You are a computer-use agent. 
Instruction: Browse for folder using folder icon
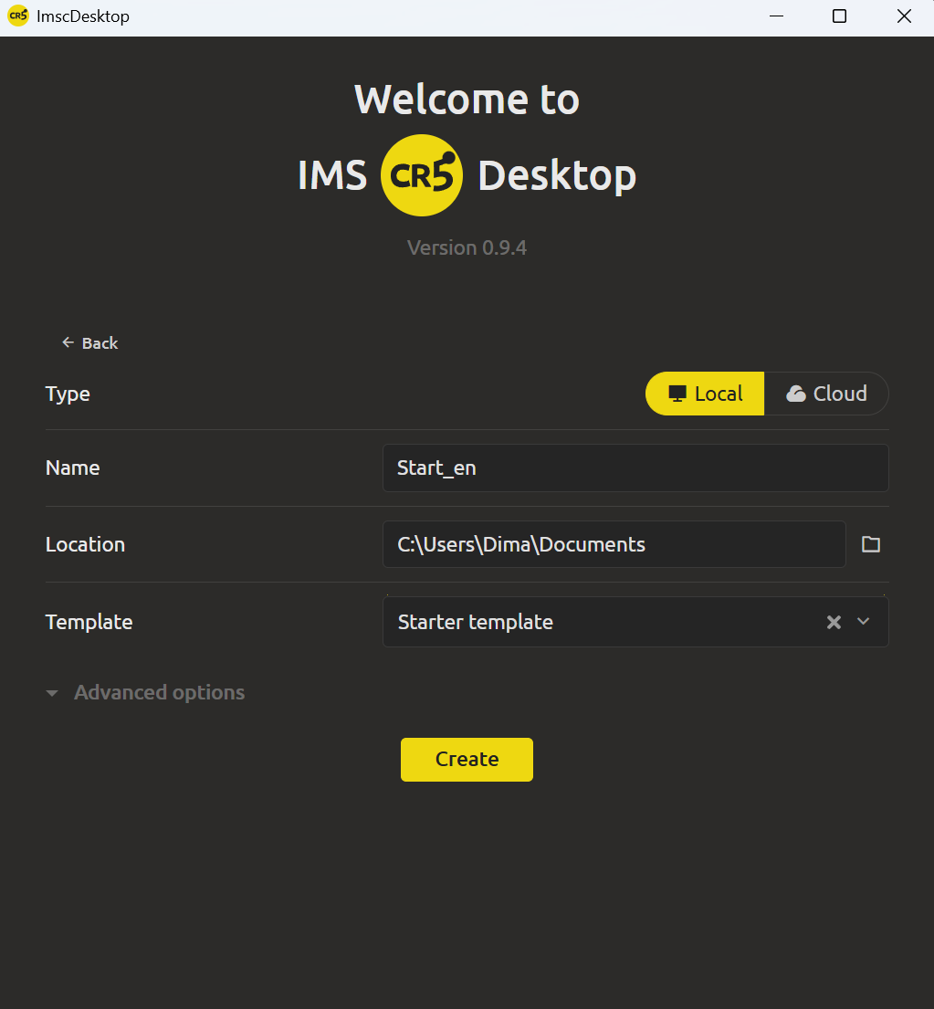click(x=871, y=544)
